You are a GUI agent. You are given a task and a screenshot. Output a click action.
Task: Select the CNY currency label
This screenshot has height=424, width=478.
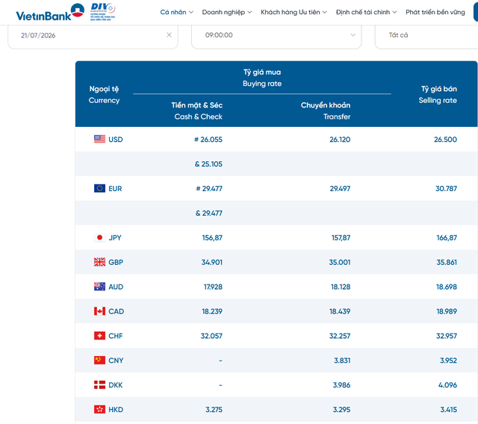(117, 361)
